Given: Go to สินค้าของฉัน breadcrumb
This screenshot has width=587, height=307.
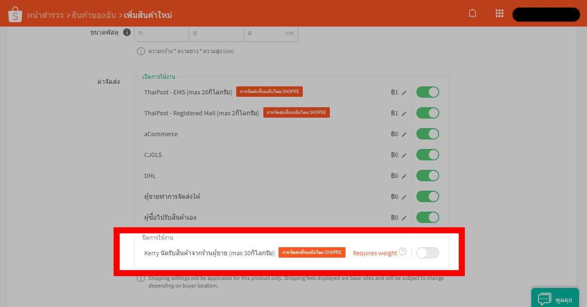Looking at the screenshot, I should click(x=94, y=15).
